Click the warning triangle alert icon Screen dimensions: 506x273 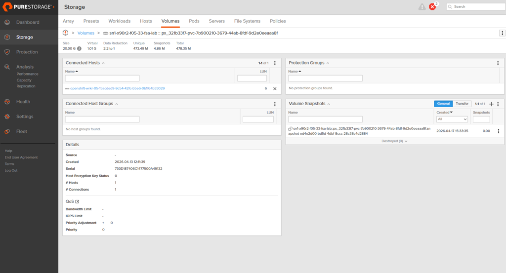click(422, 7)
